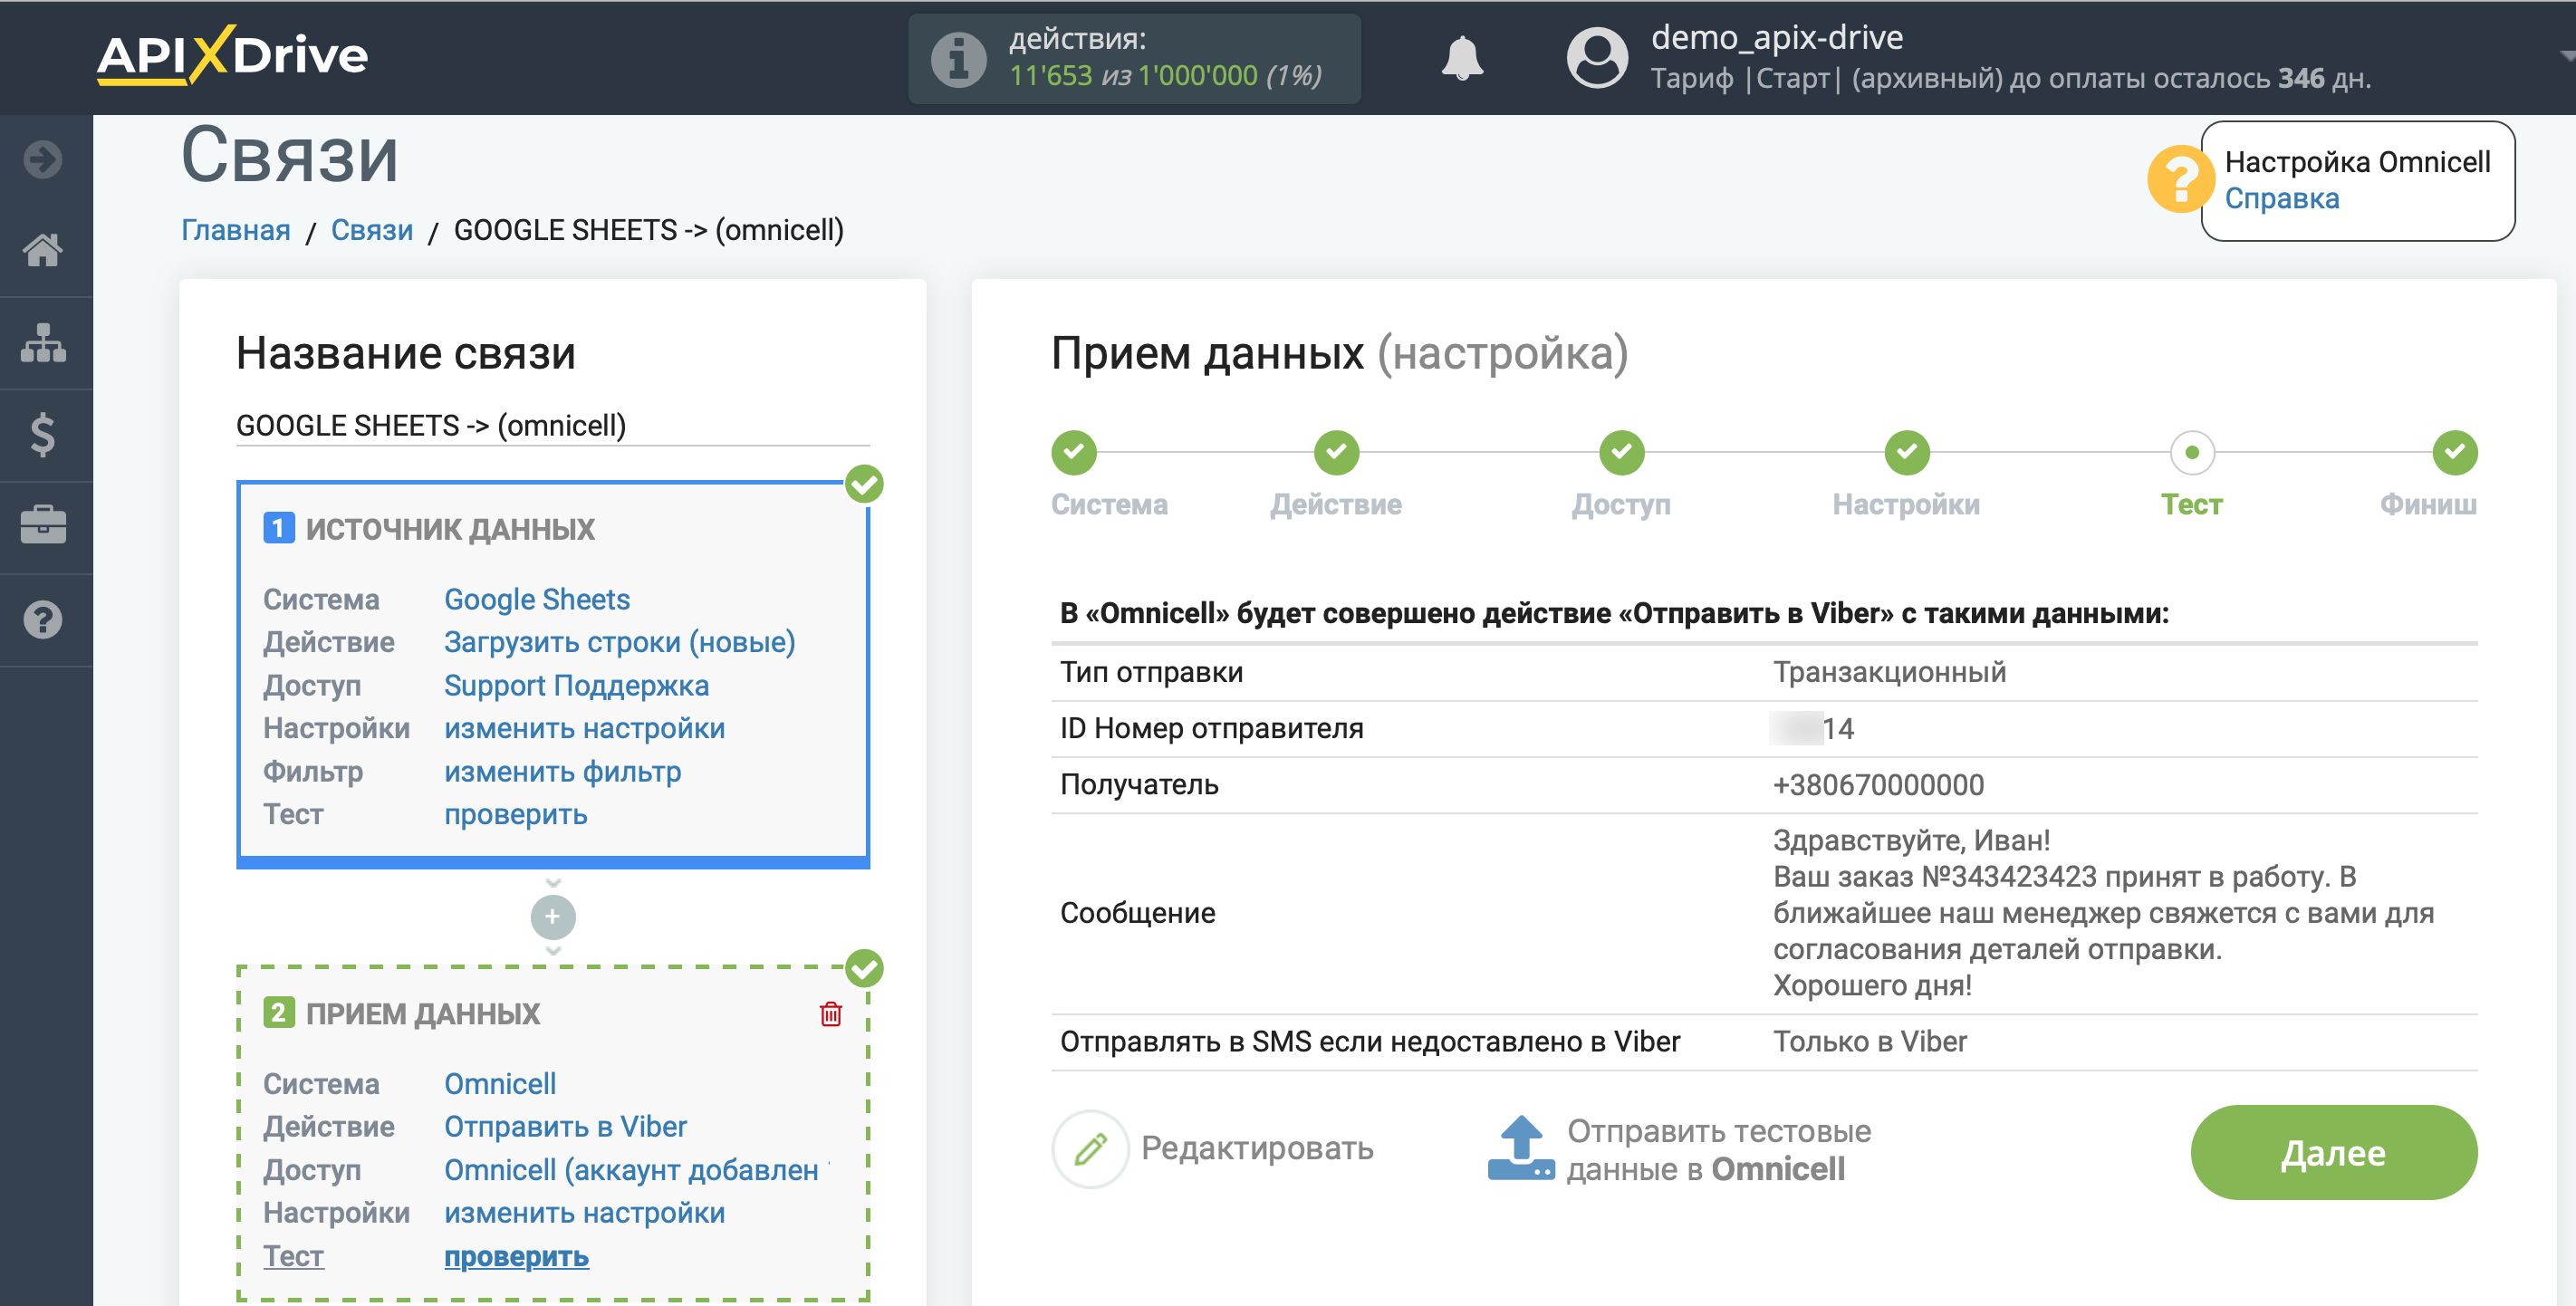Viewport: 2576px width, 1306px height.
Task: Open Связи breadcrumb link
Action: click(371, 230)
